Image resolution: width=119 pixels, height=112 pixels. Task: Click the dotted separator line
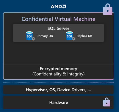[x=58, y=83]
